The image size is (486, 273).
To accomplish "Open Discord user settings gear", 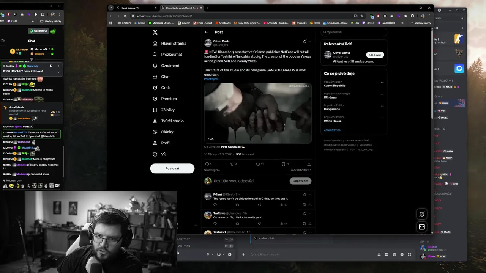I will 230,254.
